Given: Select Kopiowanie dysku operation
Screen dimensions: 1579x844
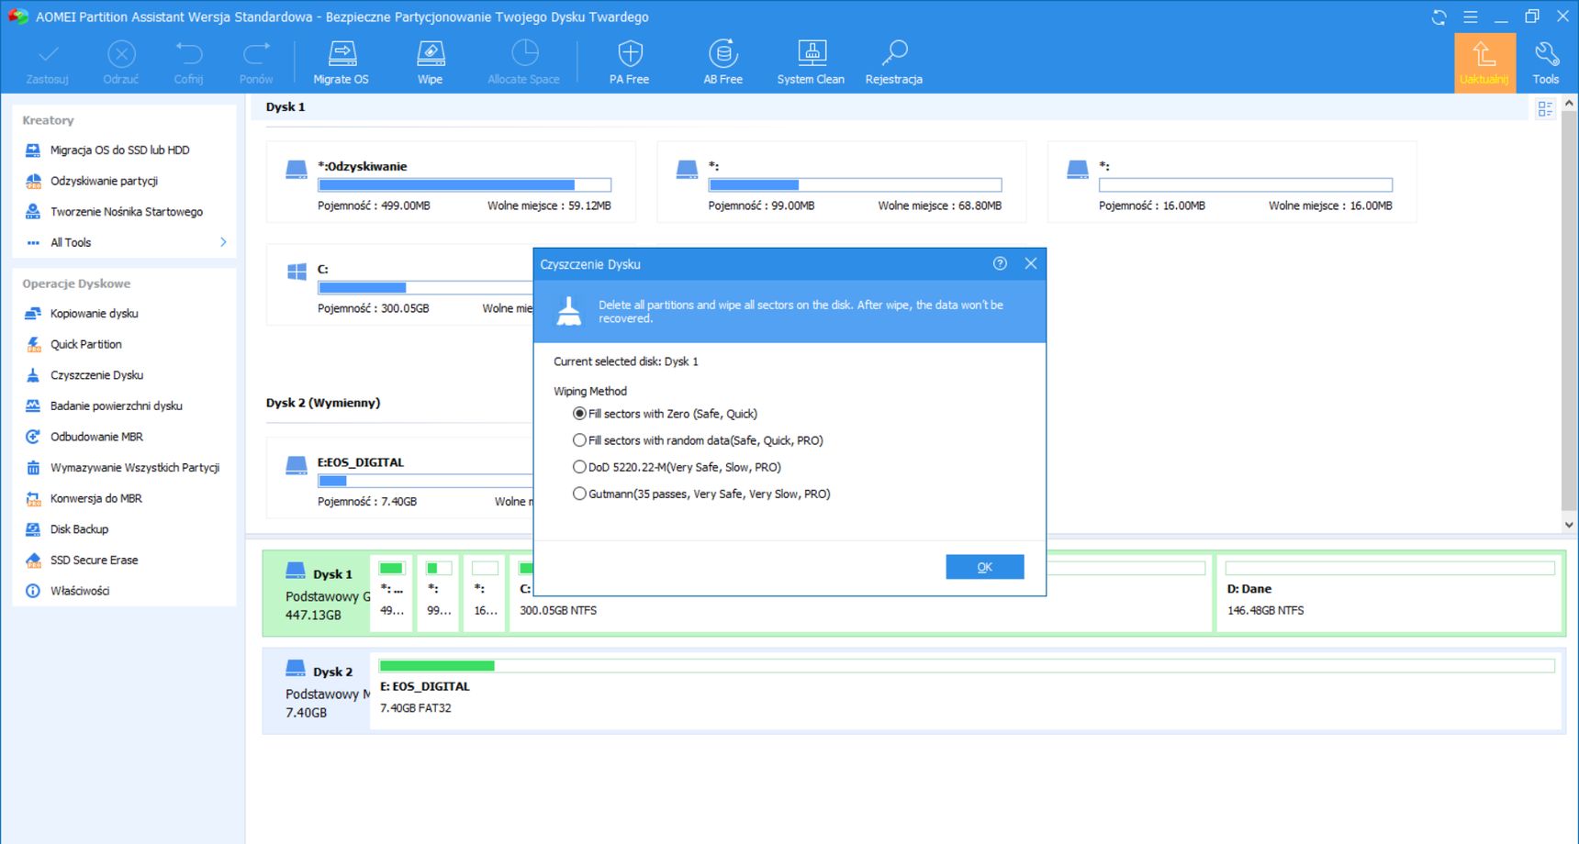Looking at the screenshot, I should [94, 314].
